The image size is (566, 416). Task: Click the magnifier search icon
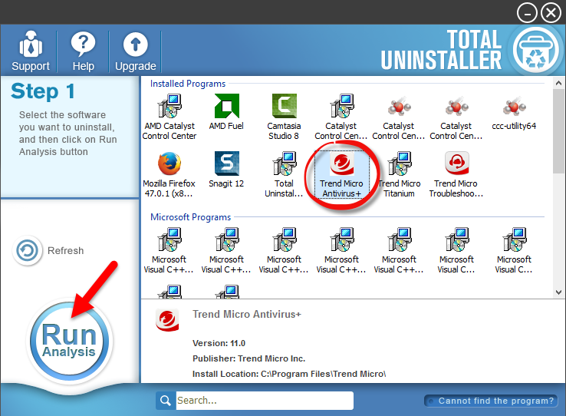point(166,401)
